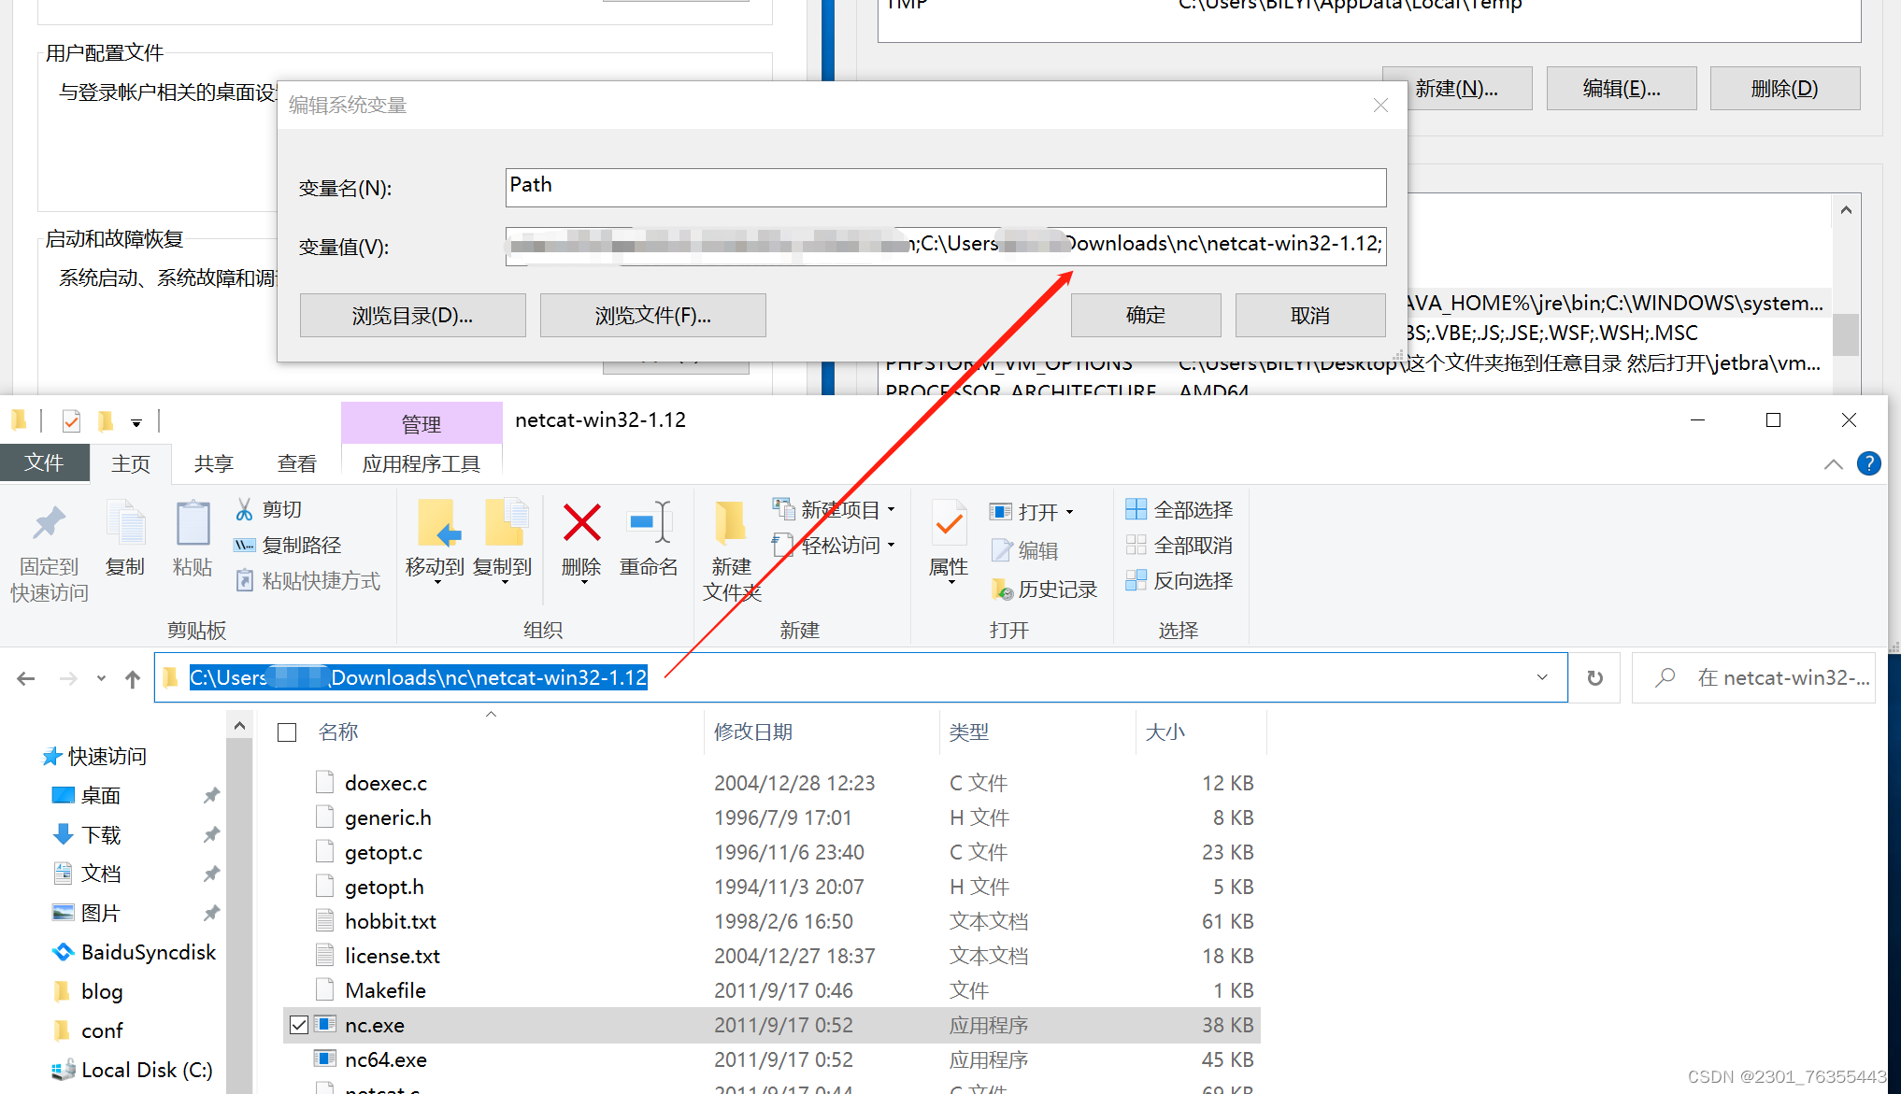This screenshot has height=1094, width=1901.
Task: Switch to the Share tab
Action: [213, 463]
